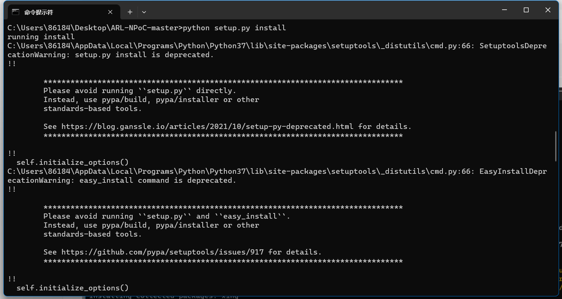Minimize the terminal window
Image resolution: width=562 pixels, height=299 pixels.
(x=505, y=10)
